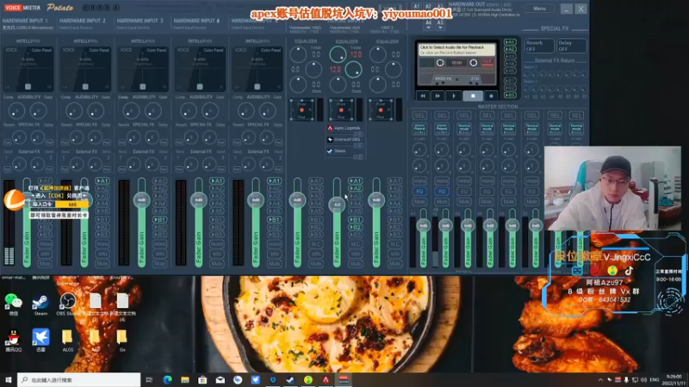Click the taskbar search box

[x=79, y=379]
